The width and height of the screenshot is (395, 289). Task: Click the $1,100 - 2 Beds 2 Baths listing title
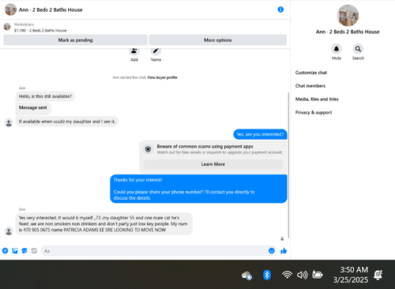40,31
